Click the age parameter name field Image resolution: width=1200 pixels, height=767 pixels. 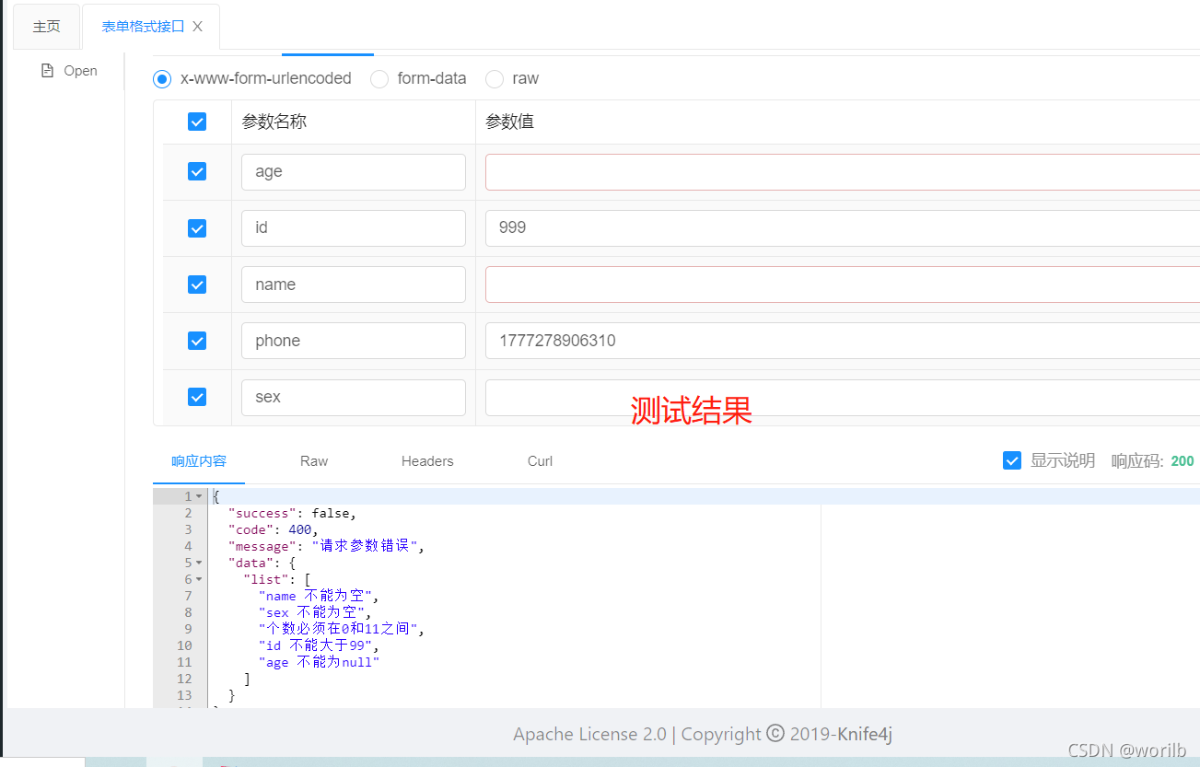pyautogui.click(x=354, y=172)
